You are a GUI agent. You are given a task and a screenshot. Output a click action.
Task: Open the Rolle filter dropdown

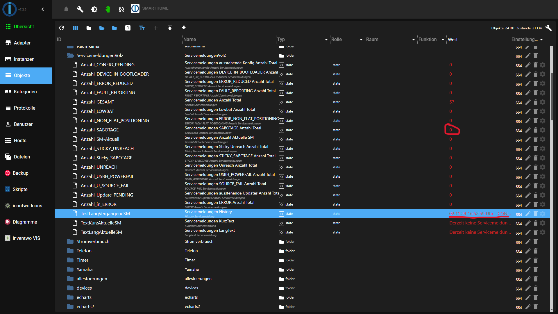coord(361,40)
